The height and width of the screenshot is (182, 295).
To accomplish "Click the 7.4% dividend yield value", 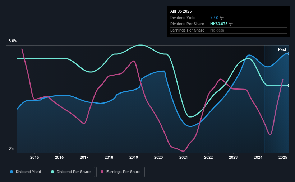I will coord(214,18).
